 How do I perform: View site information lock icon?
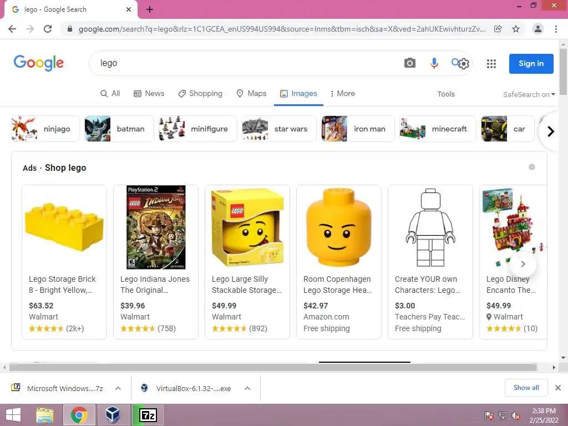click(70, 29)
